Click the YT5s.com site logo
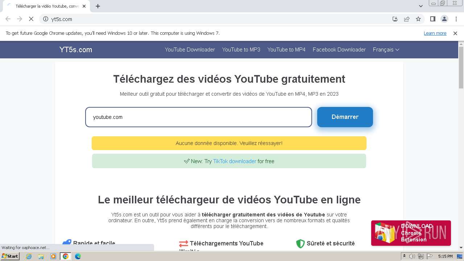Viewport: 464px width, 261px height. (76, 50)
